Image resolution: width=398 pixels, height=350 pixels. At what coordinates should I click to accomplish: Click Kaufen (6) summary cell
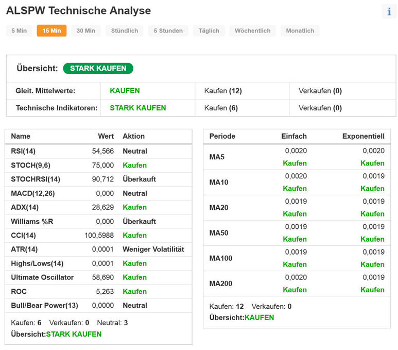pos(221,108)
